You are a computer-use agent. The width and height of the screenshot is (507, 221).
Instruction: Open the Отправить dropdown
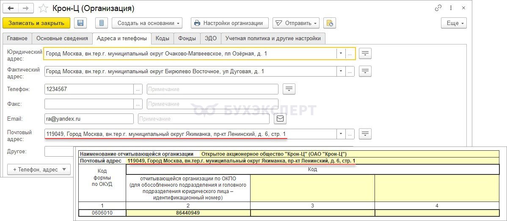click(296, 23)
